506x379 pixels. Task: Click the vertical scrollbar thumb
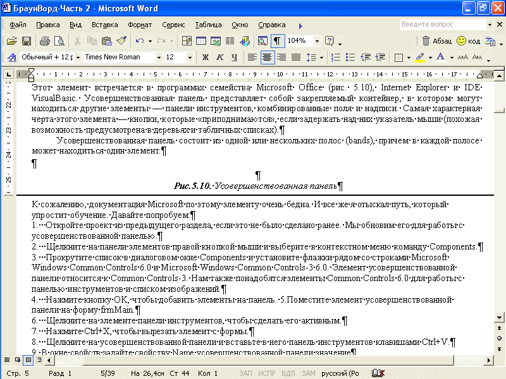pyautogui.click(x=499, y=111)
